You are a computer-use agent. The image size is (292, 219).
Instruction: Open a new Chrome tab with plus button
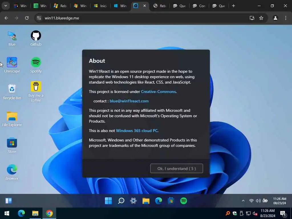pos(234,6)
